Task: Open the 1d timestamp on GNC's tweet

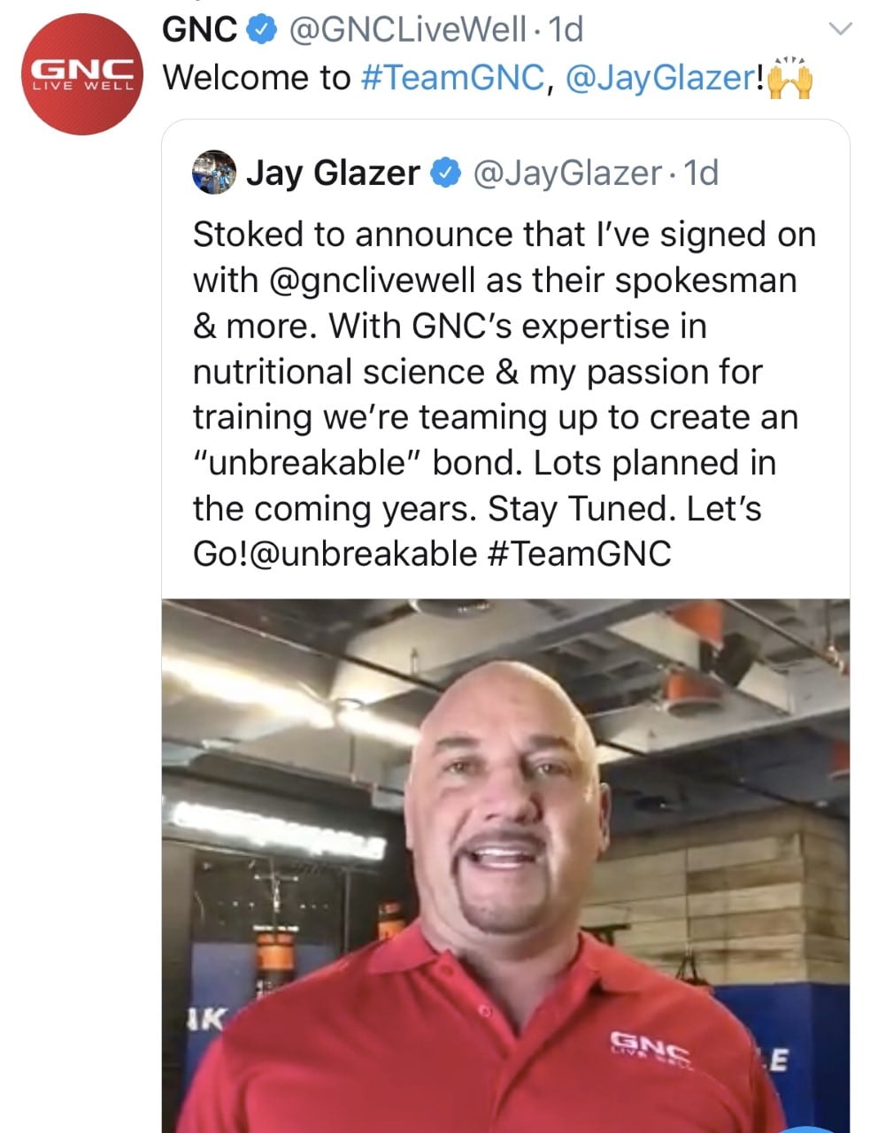Action: point(566,31)
